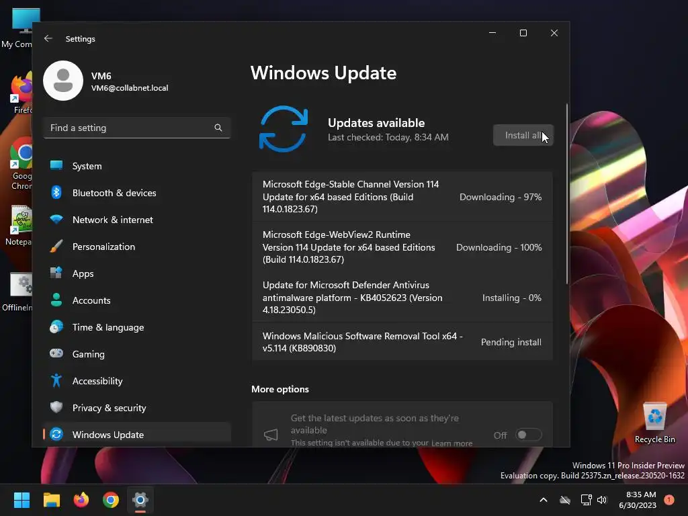This screenshot has width=688, height=516.
Task: Click the Settings content vertical scrollbar
Action: pos(567,194)
